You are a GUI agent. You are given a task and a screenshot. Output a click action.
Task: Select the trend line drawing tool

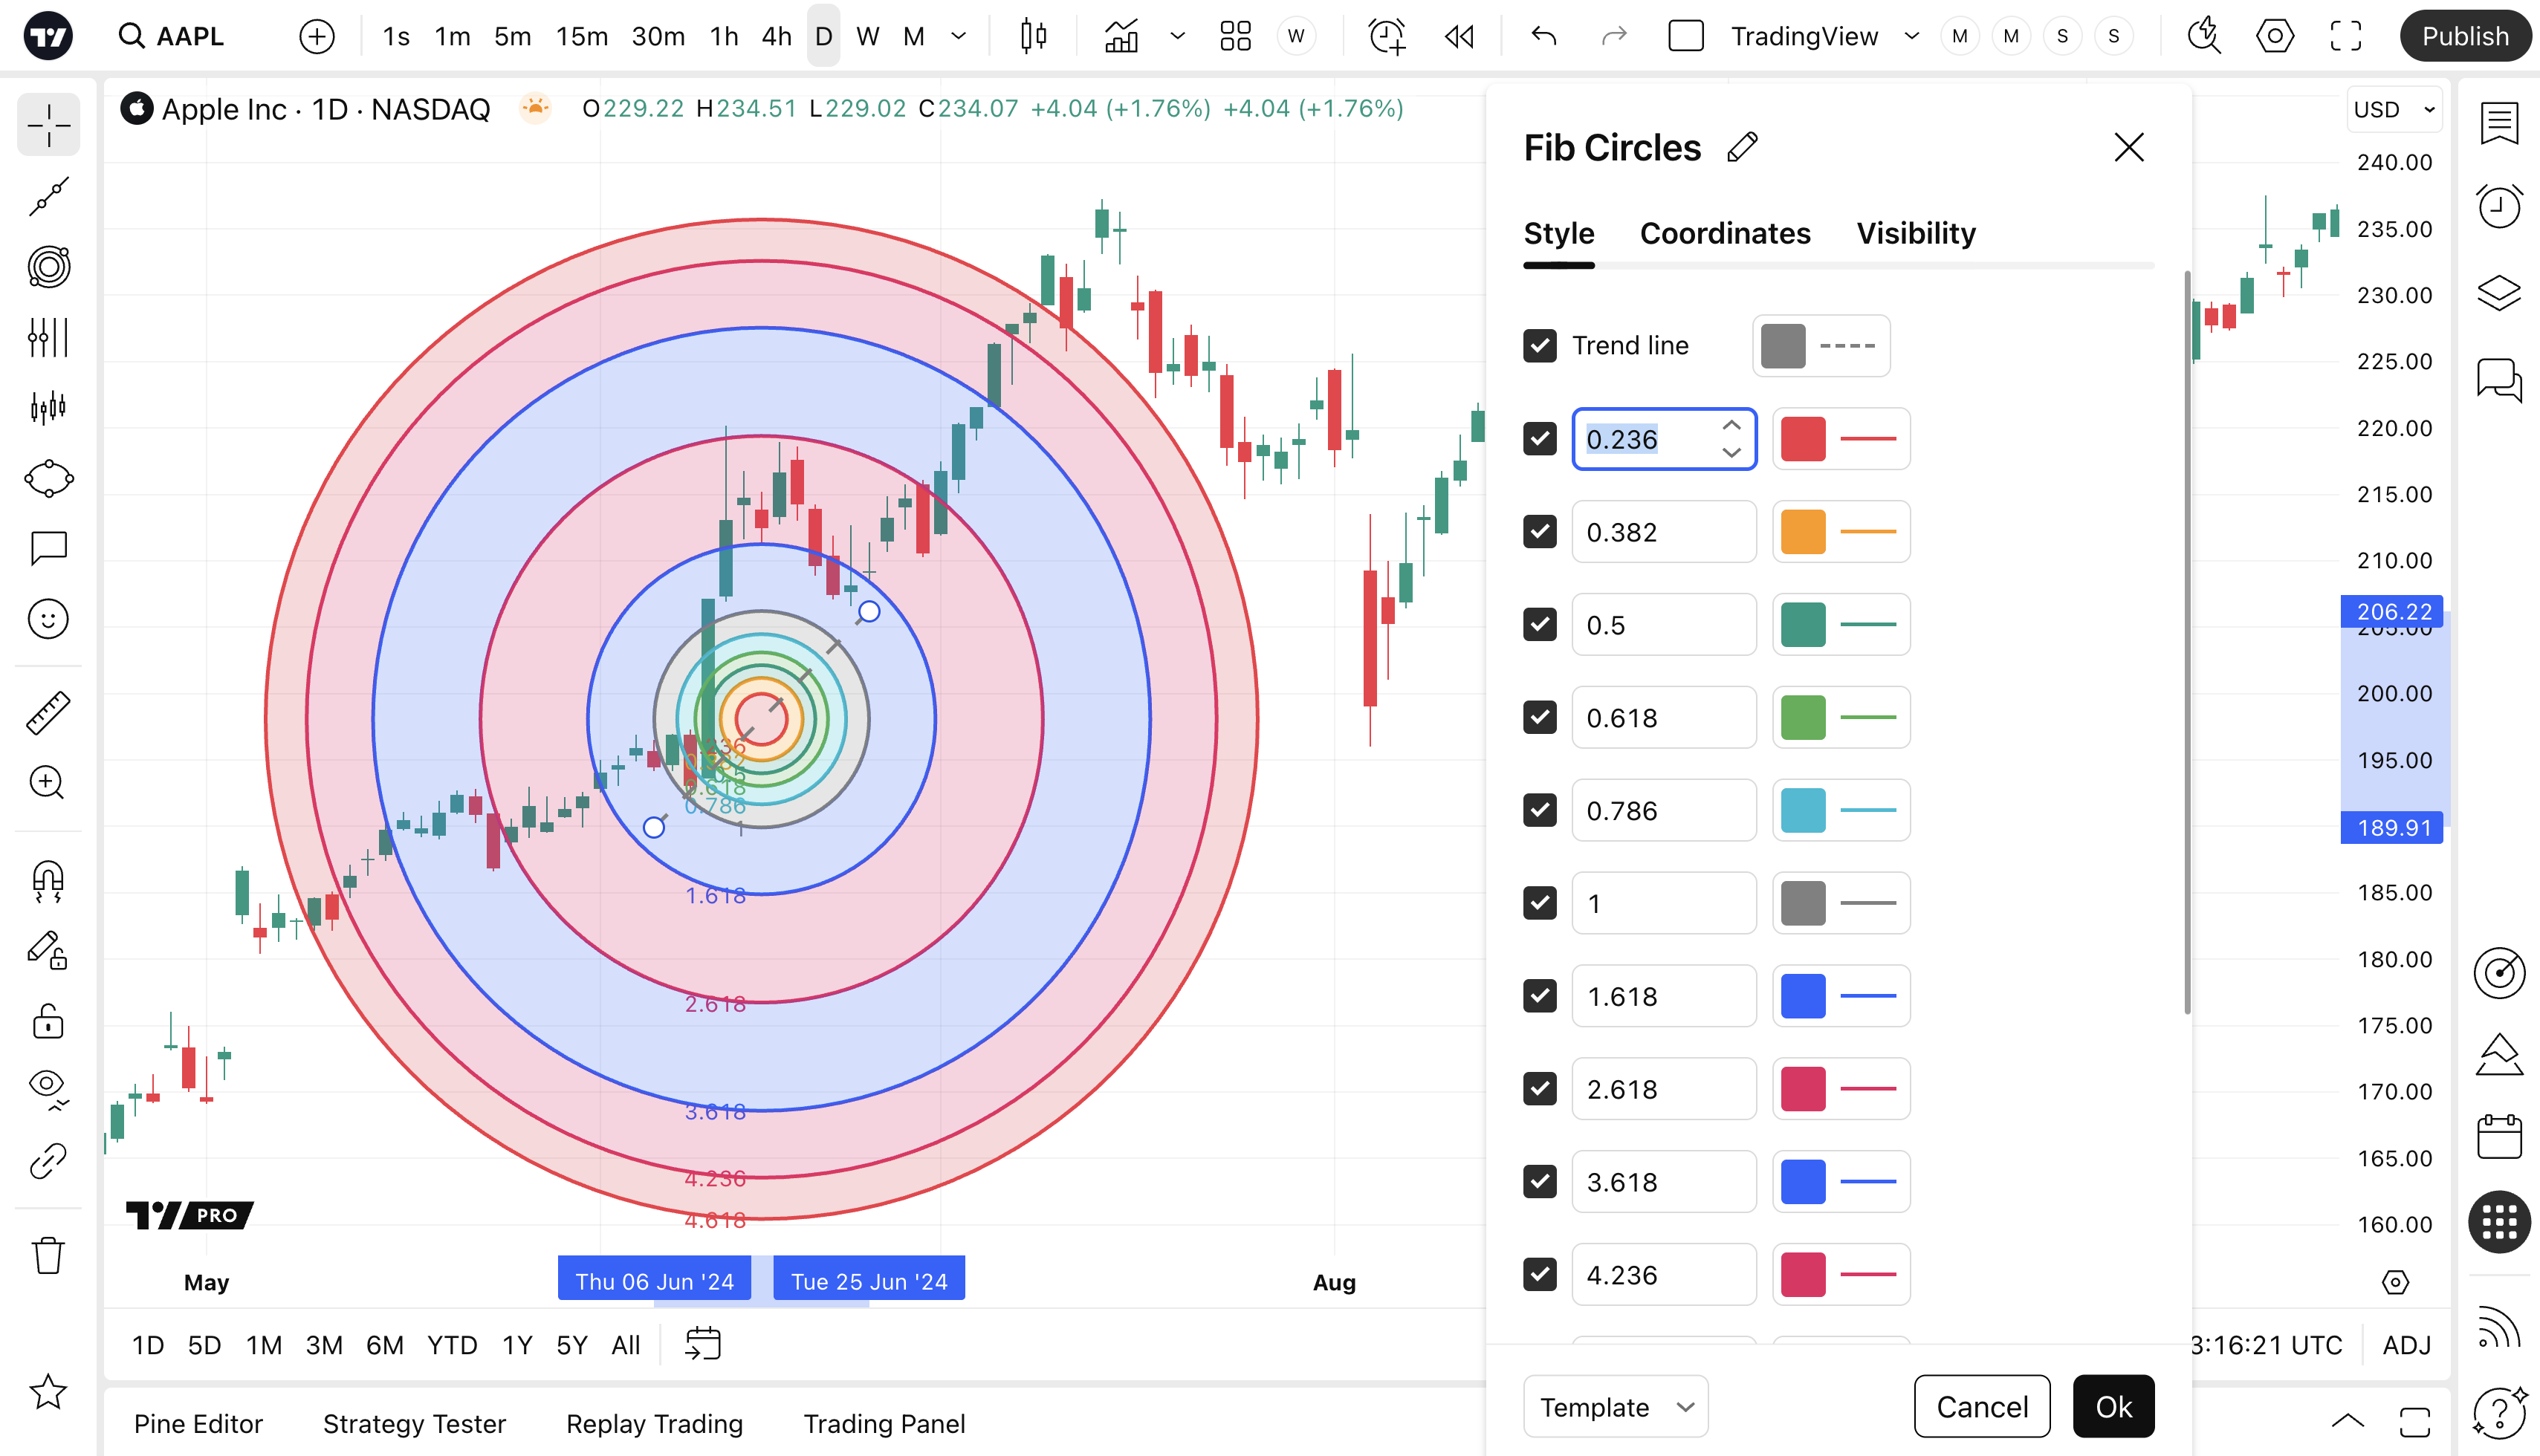coord(48,196)
